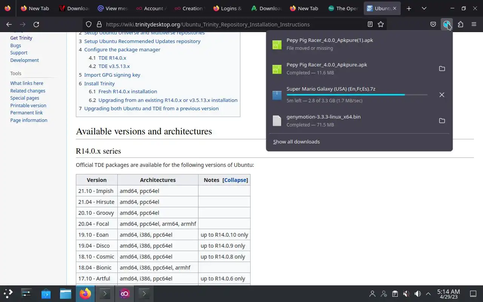Expand hidden system tray icons
Viewport: 483px width, 302px height.
pos(428,293)
